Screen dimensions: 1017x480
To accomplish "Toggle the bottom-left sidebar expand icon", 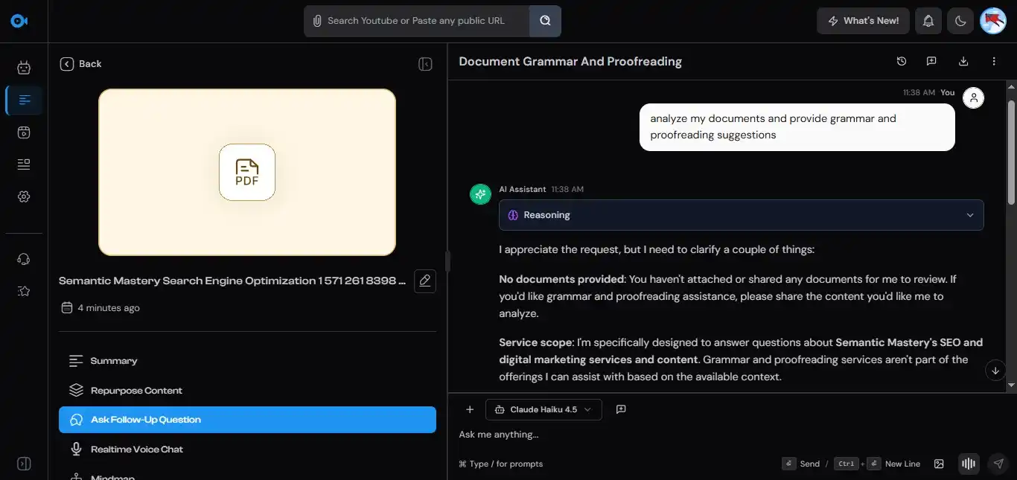I will pos(24,464).
